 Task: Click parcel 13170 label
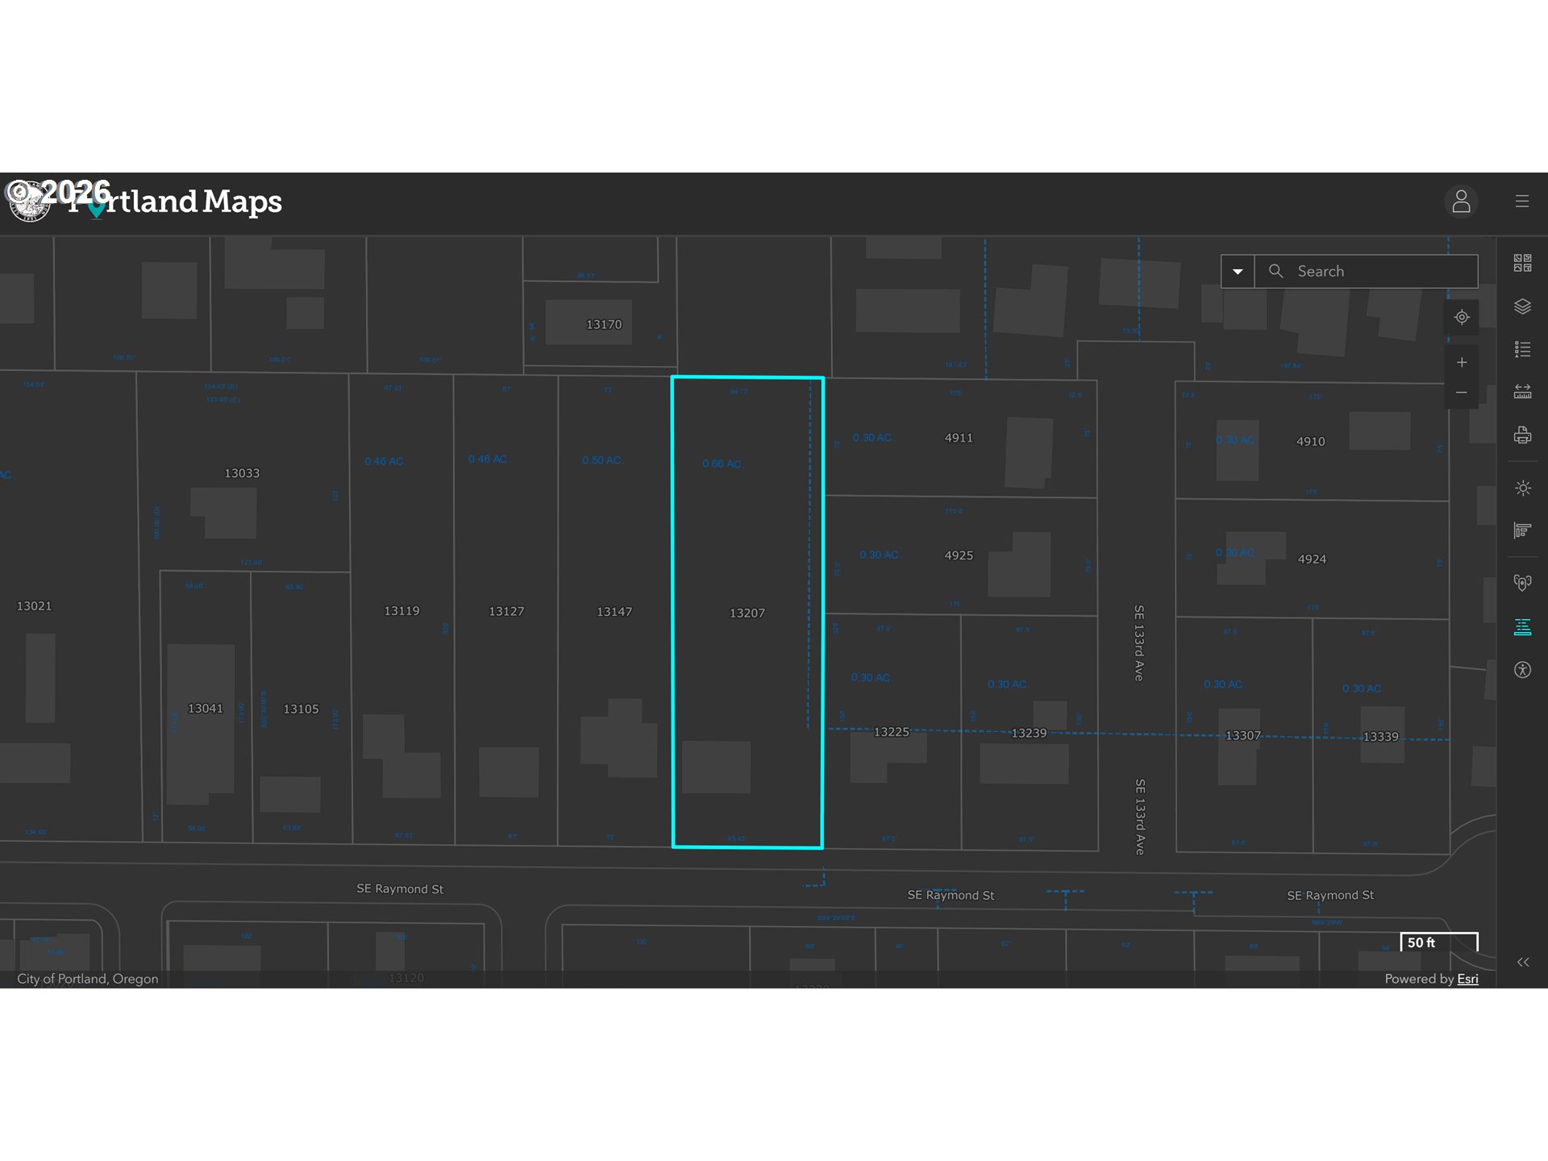click(x=604, y=325)
